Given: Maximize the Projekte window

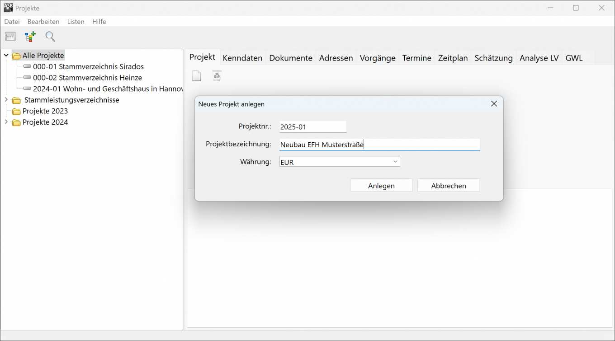Looking at the screenshot, I should click(x=576, y=8).
